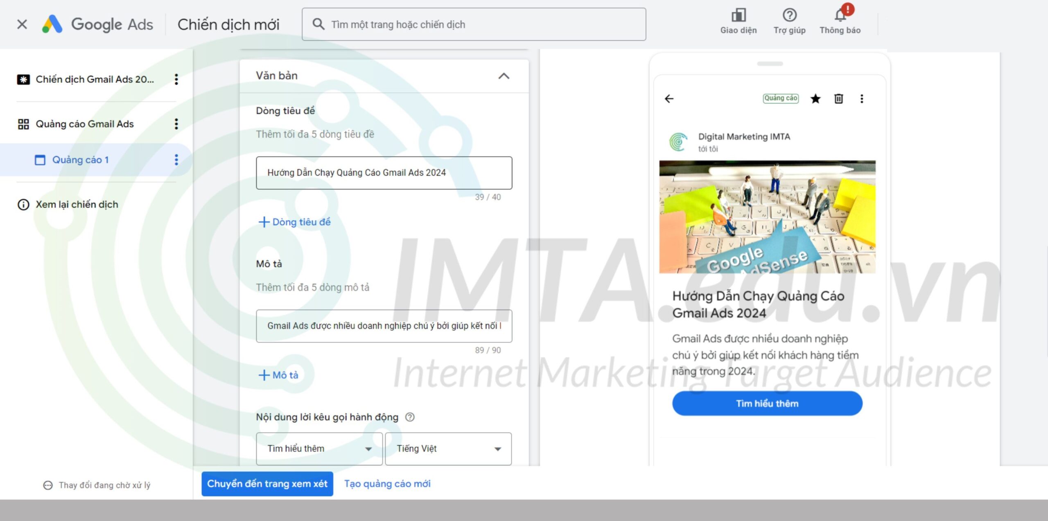This screenshot has height=521, width=1048.
Task: Click the campaign type icon beside Chiến dịch Gmail Ads
Action: point(23,79)
